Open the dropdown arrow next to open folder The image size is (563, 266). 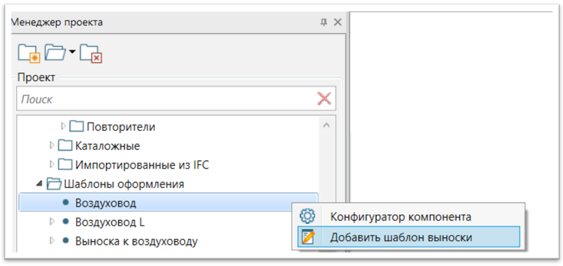72,52
